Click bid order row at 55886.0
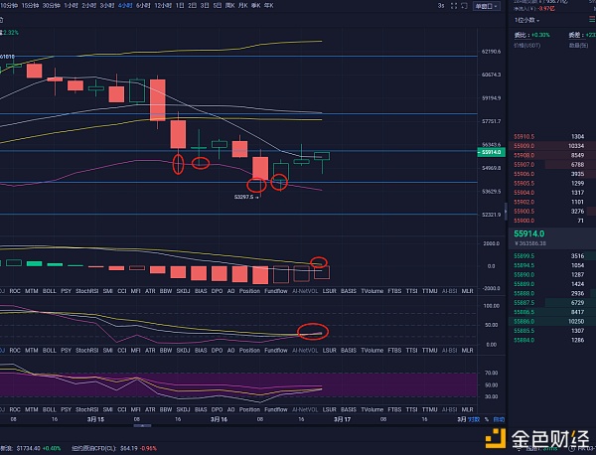Image resolution: width=596 pixels, height=455 pixels. point(552,321)
